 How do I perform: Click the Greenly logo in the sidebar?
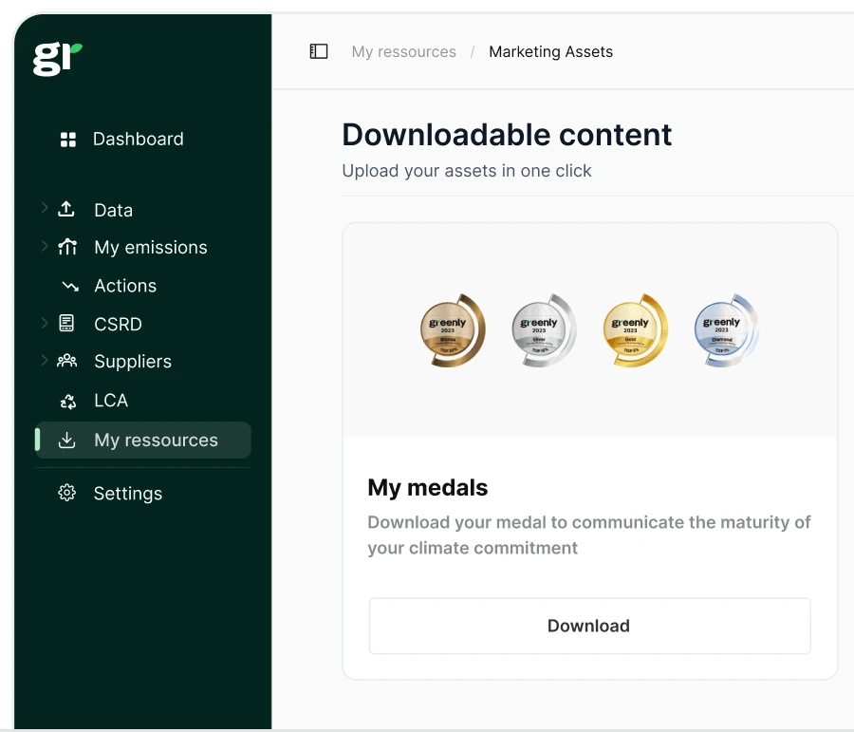(x=57, y=59)
